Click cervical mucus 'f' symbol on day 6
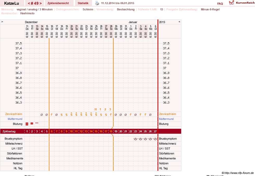 pyautogui.click(x=51, y=115)
